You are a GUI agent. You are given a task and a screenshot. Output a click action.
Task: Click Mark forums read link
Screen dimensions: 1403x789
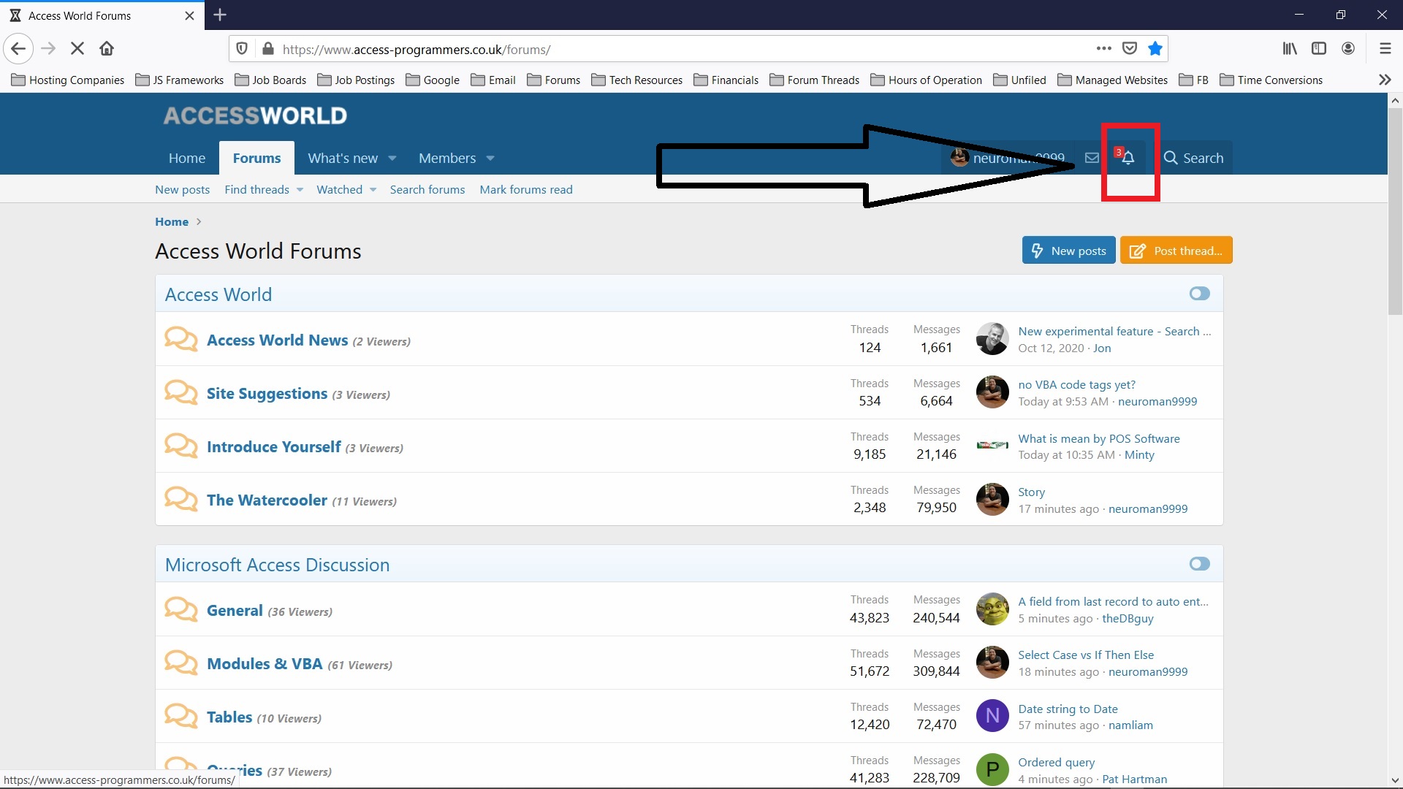click(526, 190)
